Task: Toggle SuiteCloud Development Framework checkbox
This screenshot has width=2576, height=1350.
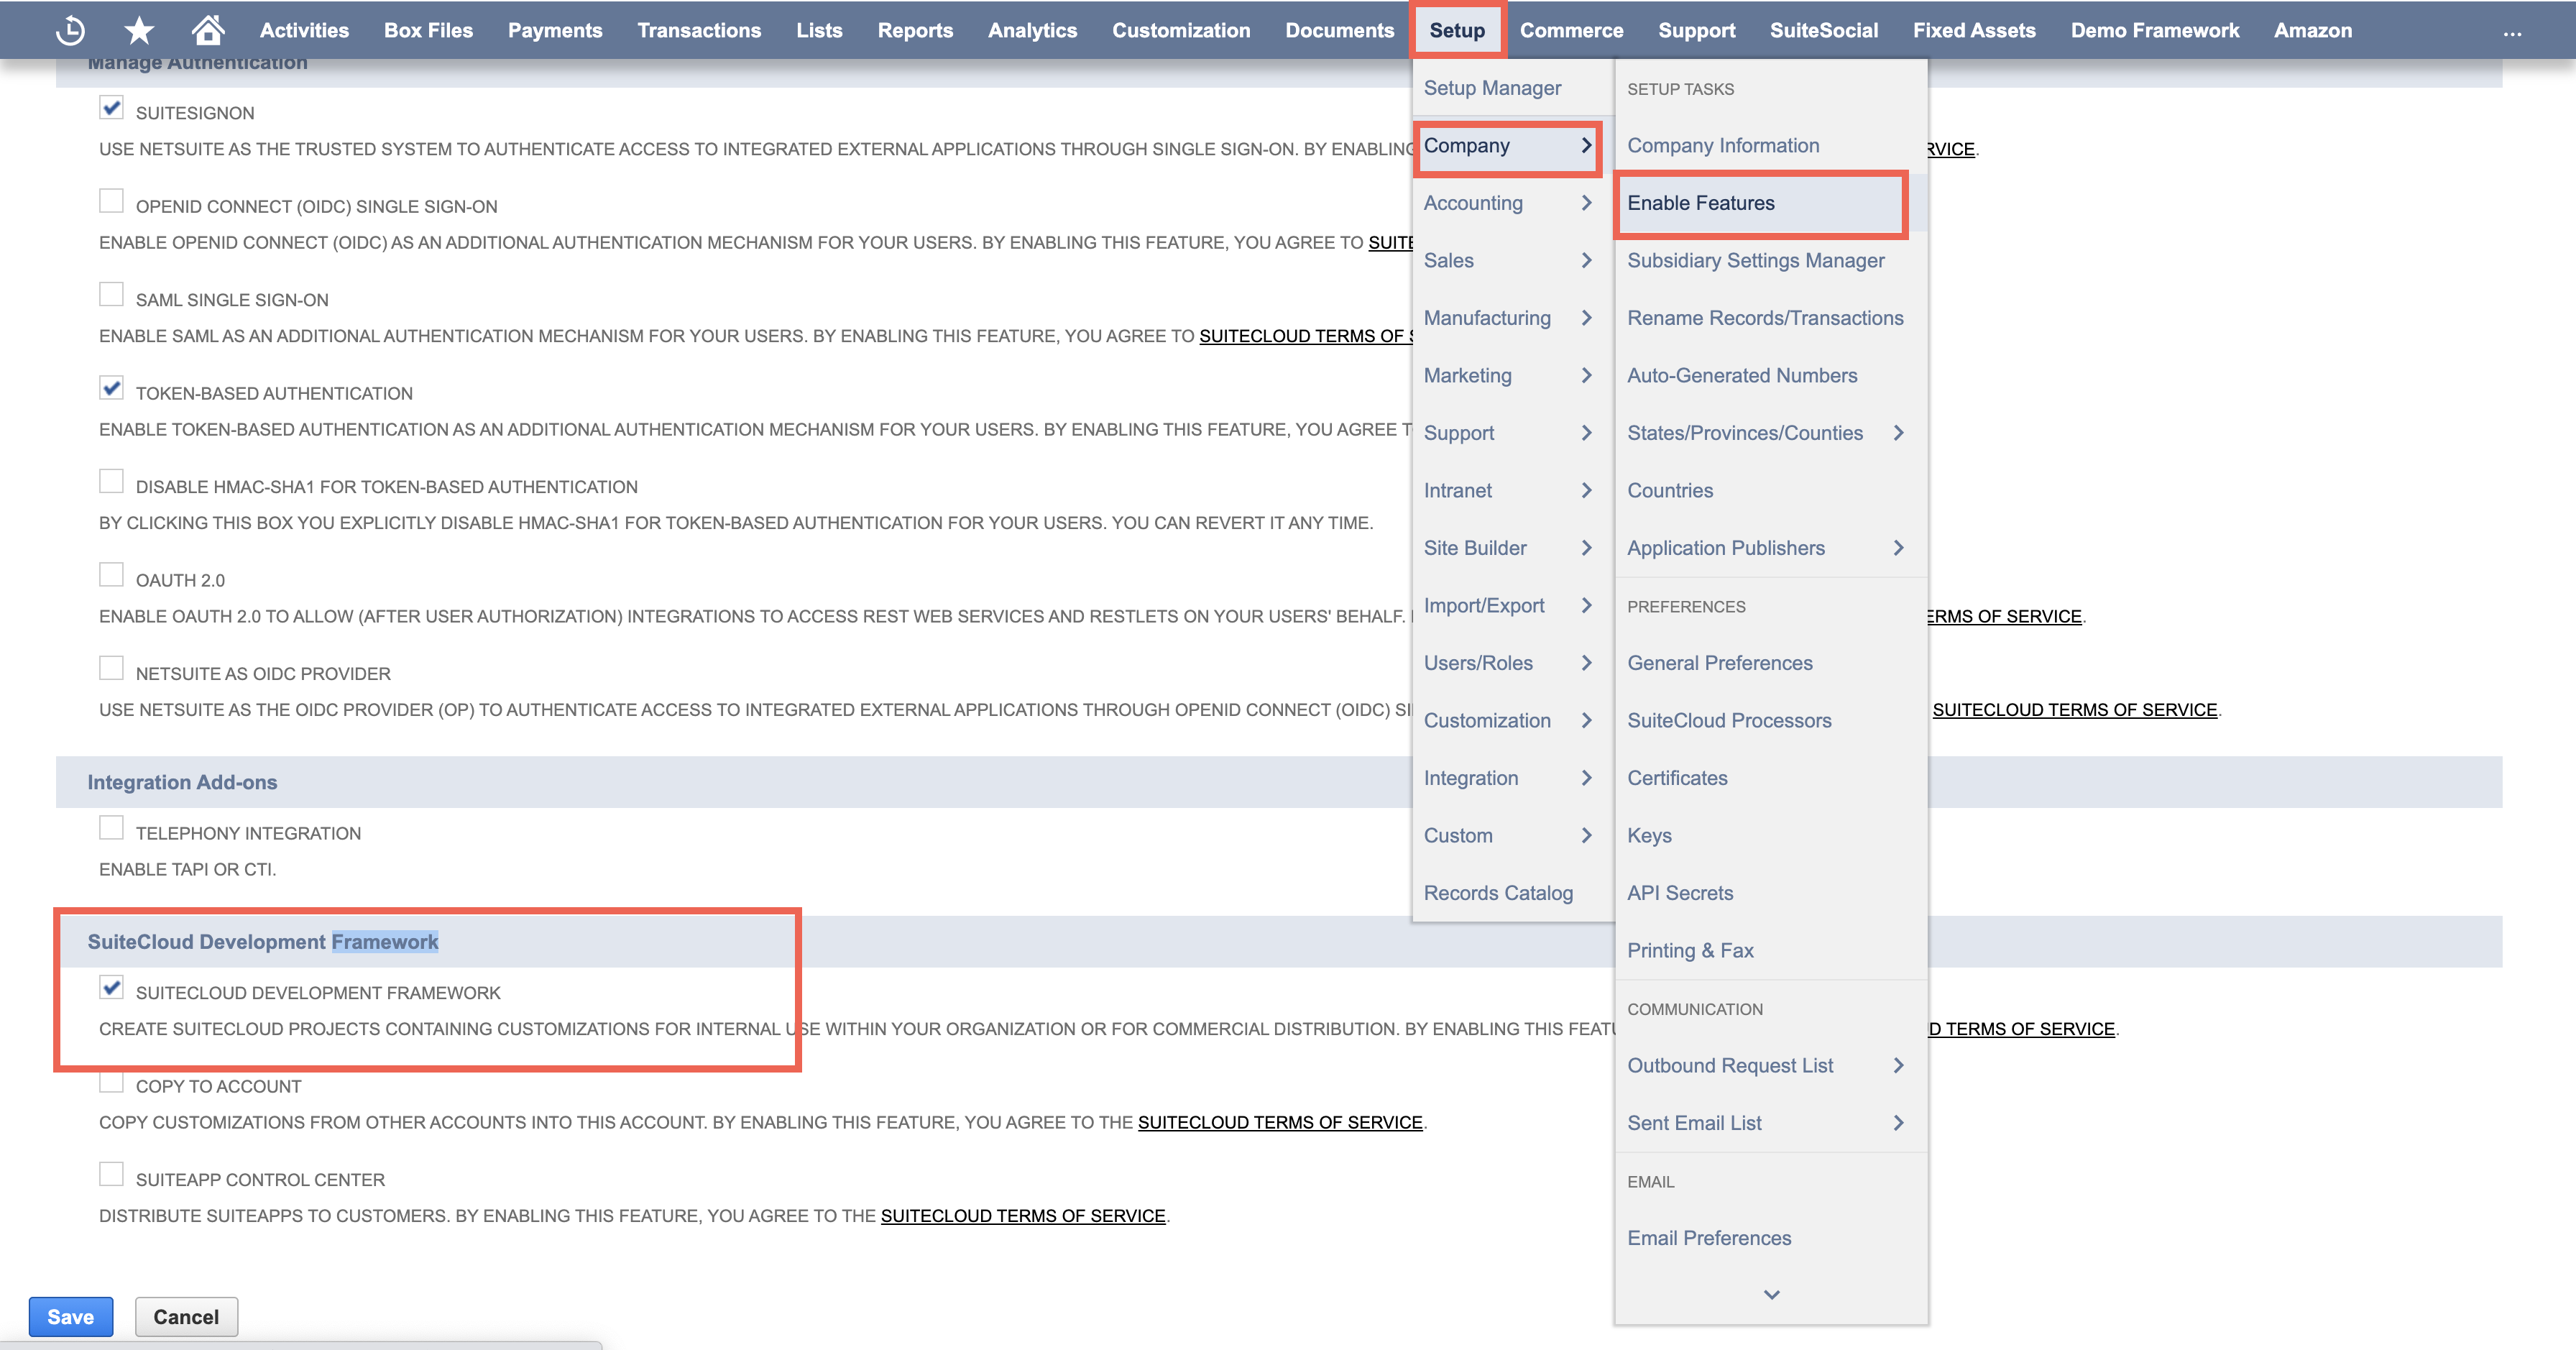Action: [x=111, y=987]
